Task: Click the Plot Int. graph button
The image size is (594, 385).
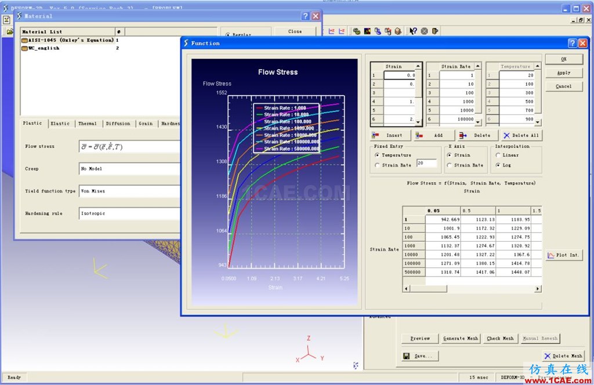Action: [x=564, y=255]
